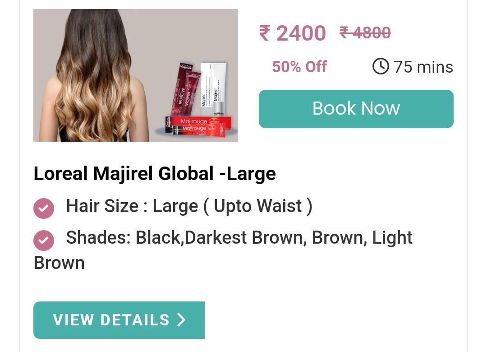Viewport: 487px width, 352px height.
Task: Click the pink checkmark next to Shades
Action: tap(44, 241)
